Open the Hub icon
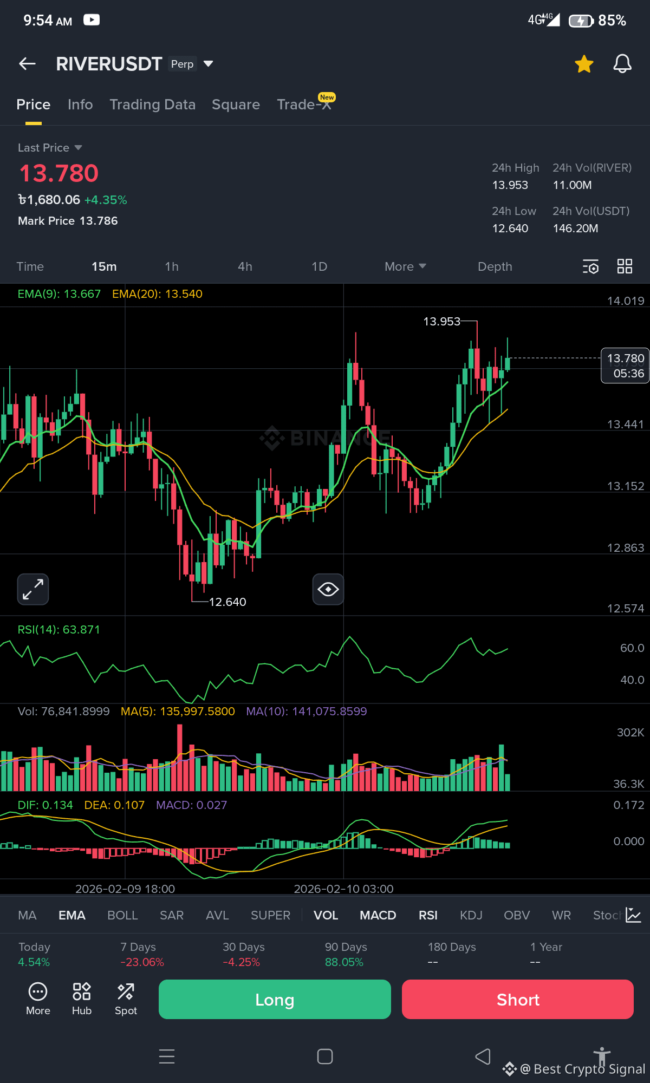The height and width of the screenshot is (1083, 650). [82, 999]
